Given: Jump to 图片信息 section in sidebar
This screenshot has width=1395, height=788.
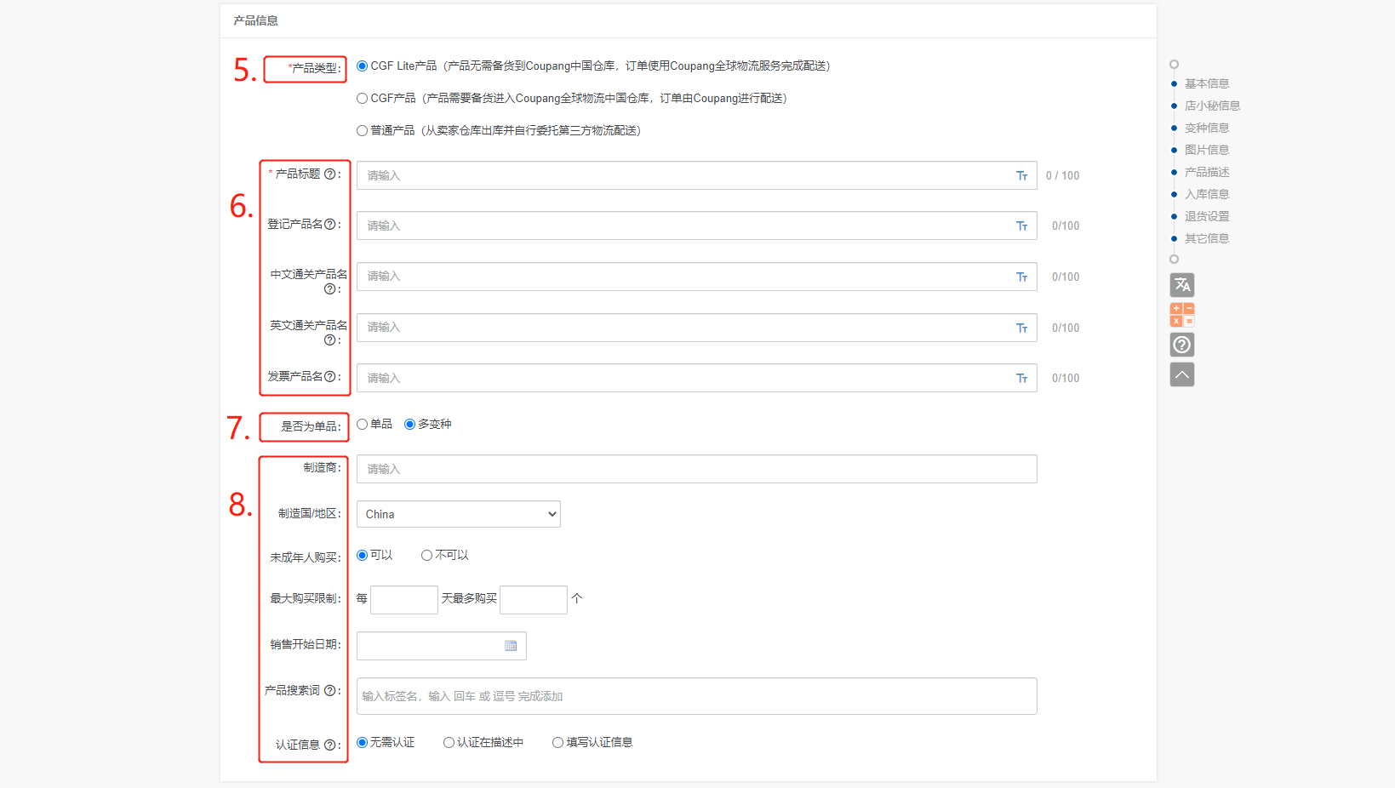Looking at the screenshot, I should point(1207,150).
